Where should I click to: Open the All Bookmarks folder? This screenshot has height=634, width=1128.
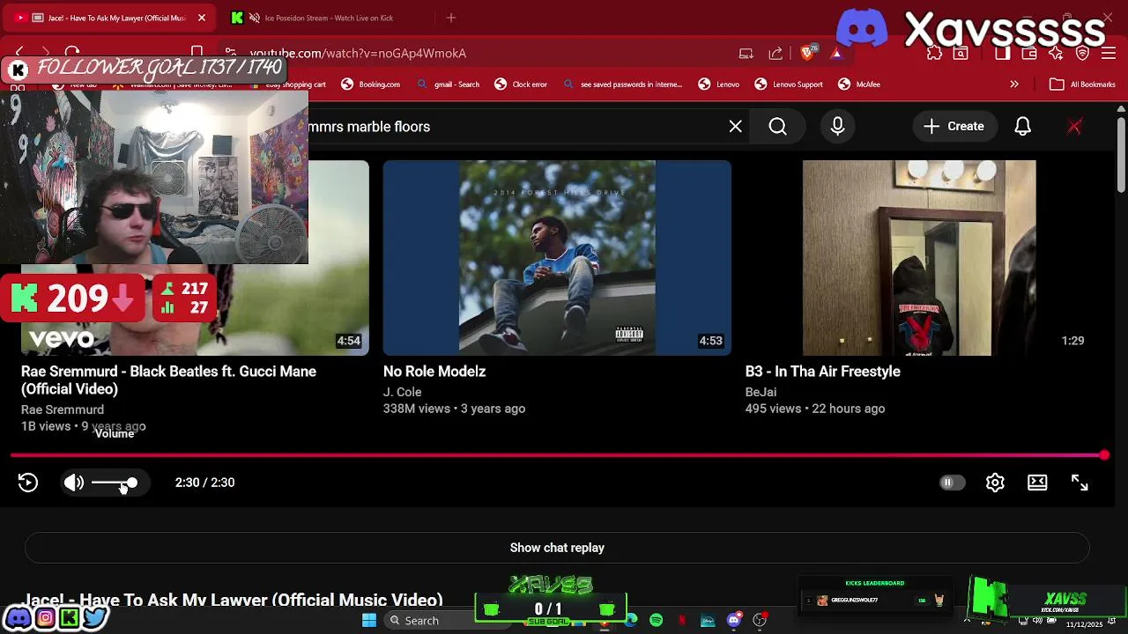click(x=1083, y=85)
